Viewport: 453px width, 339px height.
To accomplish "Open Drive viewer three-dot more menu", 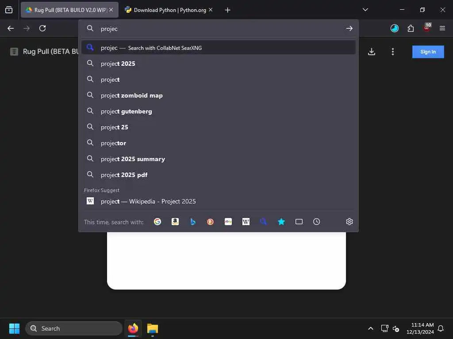I will (393, 52).
